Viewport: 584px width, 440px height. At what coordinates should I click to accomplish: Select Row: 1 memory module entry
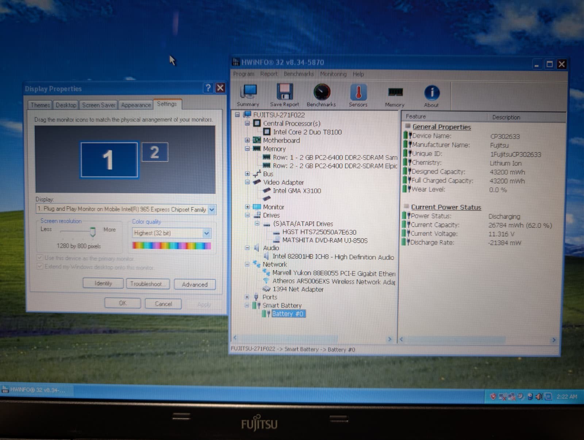(x=335, y=158)
